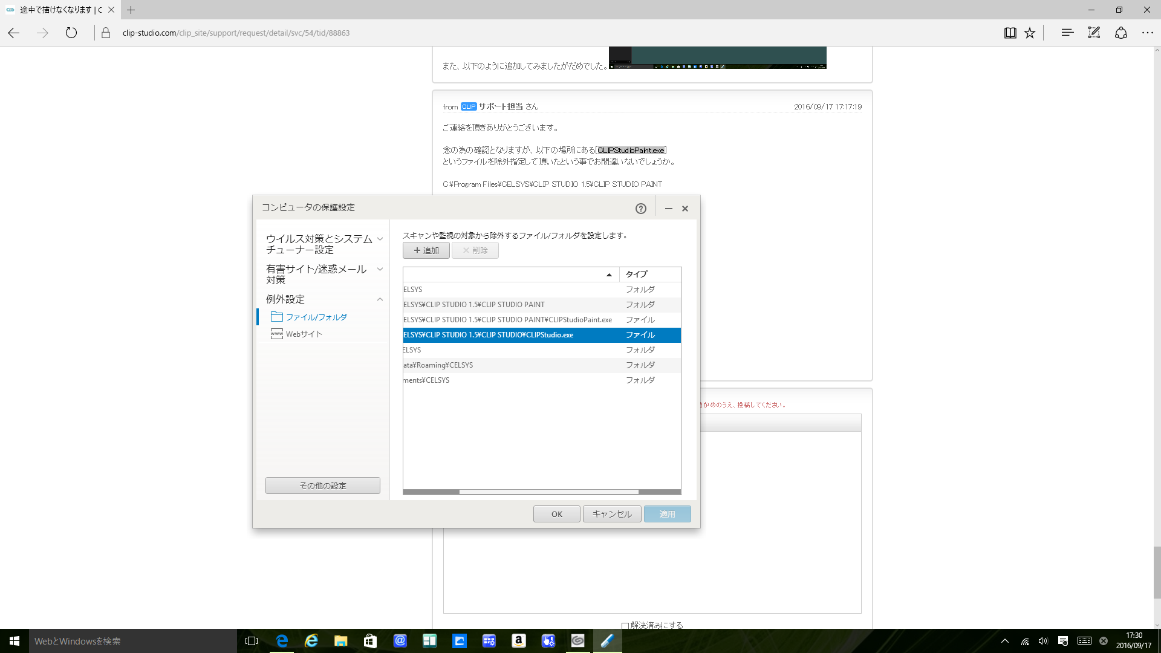Viewport: 1161px width, 653px height.
Task: Add page to favorites star icon
Action: coord(1030,33)
